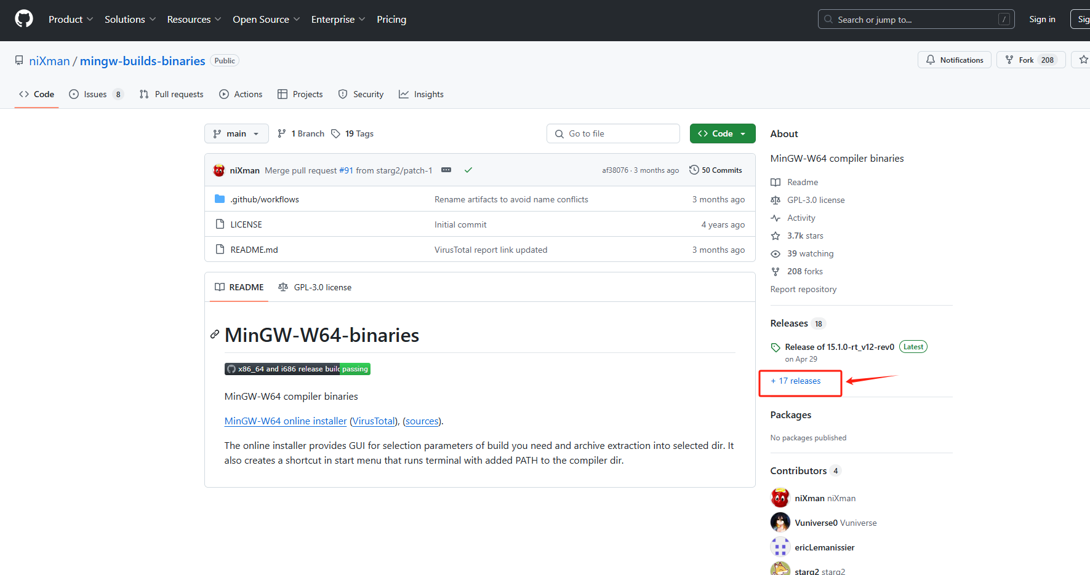
Task: Expand the Solutions menu
Action: point(130,19)
